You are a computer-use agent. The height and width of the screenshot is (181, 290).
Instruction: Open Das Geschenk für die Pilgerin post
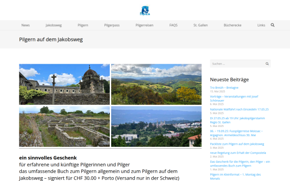coord(240,164)
